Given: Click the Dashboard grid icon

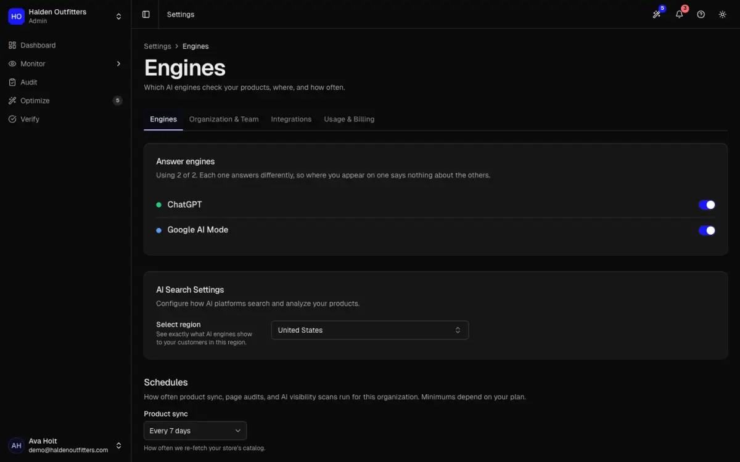Looking at the screenshot, I should [12, 45].
